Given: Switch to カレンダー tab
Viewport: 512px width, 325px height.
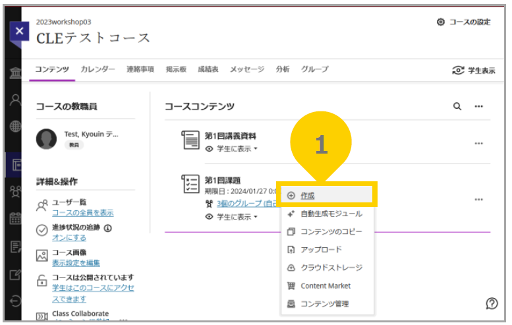Looking at the screenshot, I should pos(98,69).
